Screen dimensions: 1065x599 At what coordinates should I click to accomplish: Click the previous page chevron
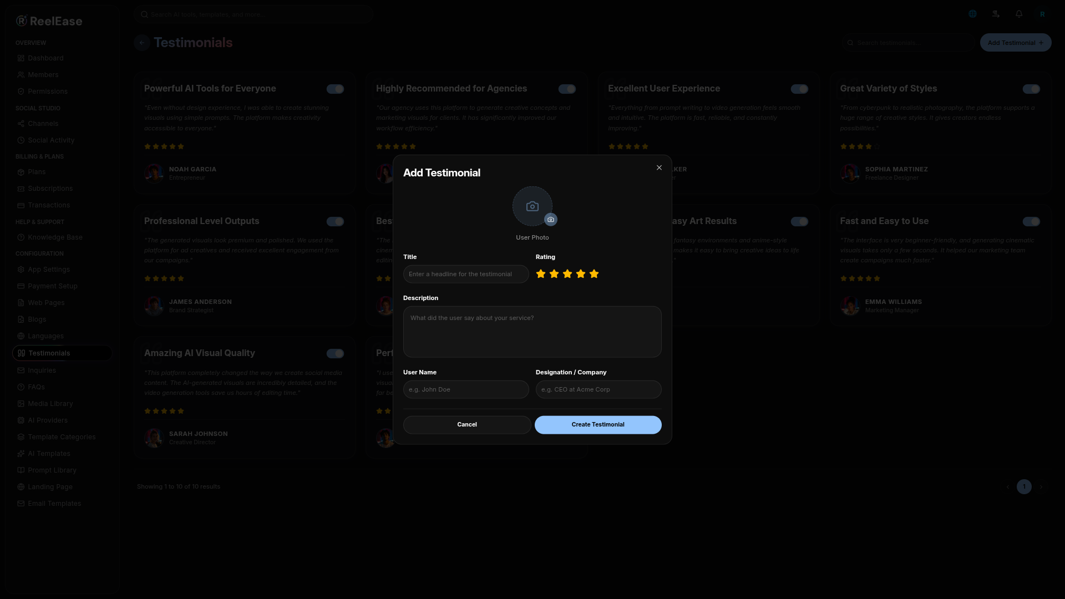pyautogui.click(x=1008, y=487)
